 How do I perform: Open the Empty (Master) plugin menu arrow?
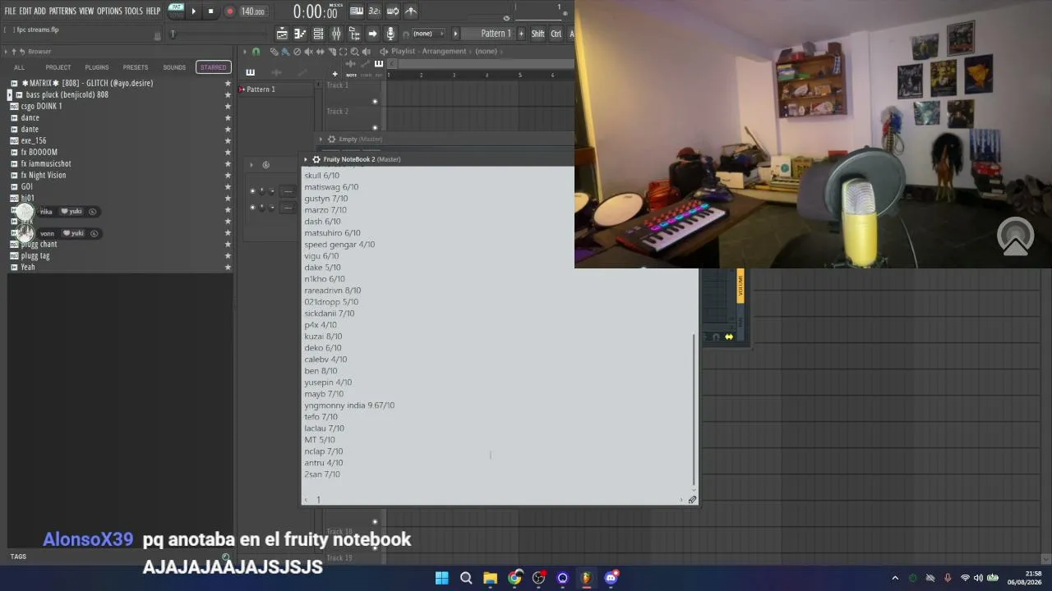point(321,140)
